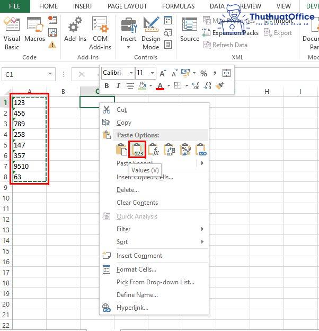Choose Delete... from the context menu

click(154, 190)
